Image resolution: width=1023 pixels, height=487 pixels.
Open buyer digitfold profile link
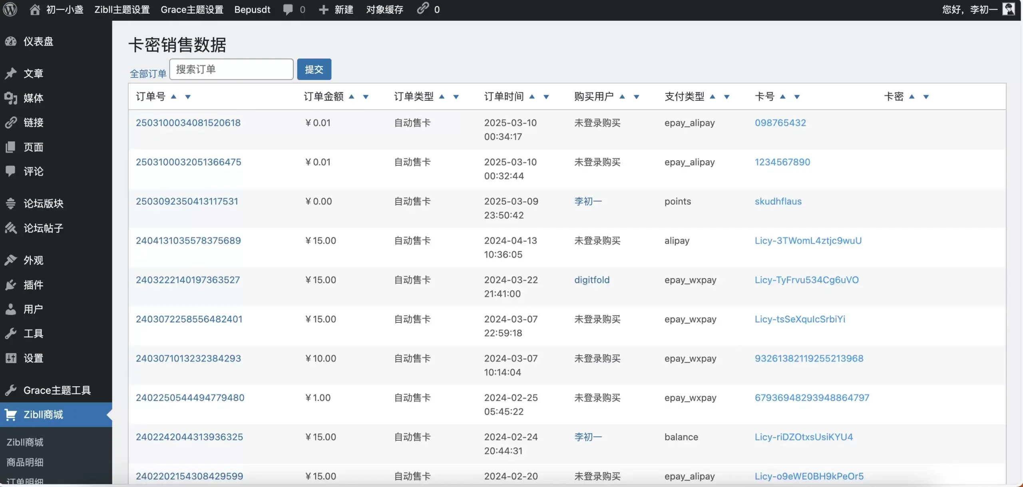click(592, 280)
